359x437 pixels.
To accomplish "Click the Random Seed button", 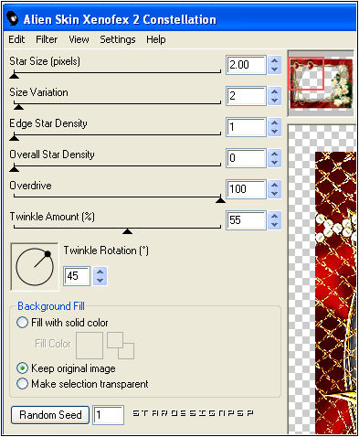I will coord(50,415).
